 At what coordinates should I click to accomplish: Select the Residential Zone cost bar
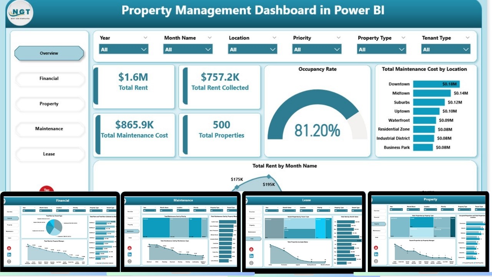[x=424, y=129]
